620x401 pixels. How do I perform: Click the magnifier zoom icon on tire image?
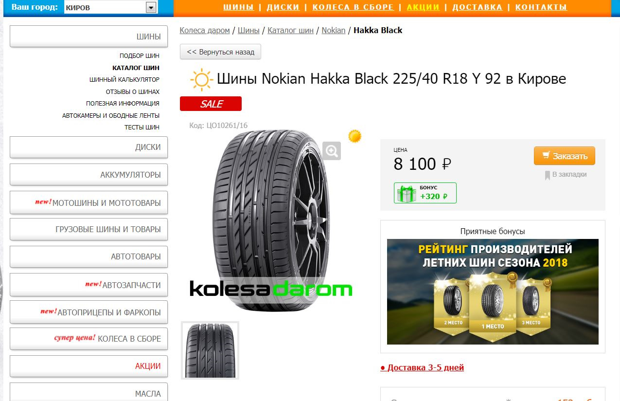pos(332,151)
